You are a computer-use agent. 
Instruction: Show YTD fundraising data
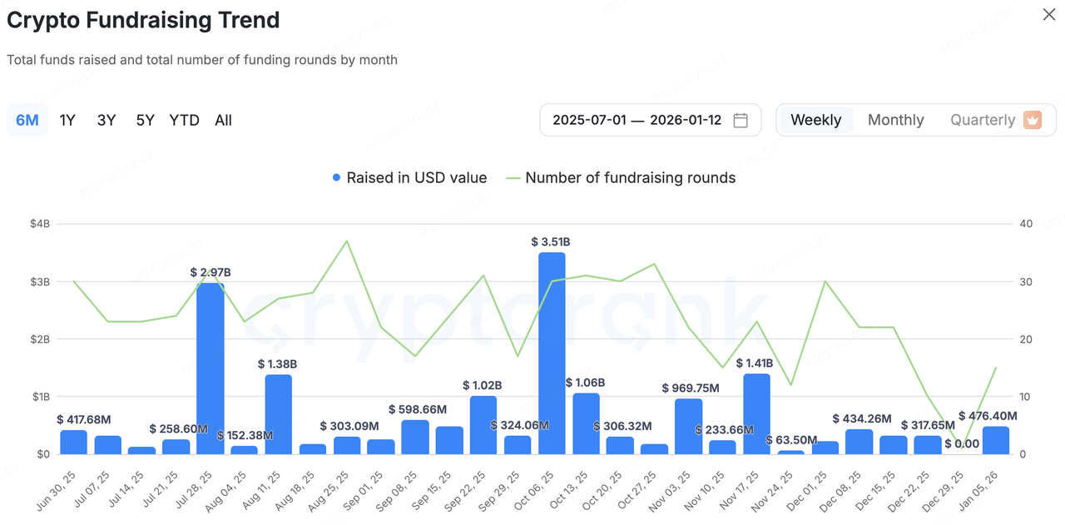coord(184,120)
